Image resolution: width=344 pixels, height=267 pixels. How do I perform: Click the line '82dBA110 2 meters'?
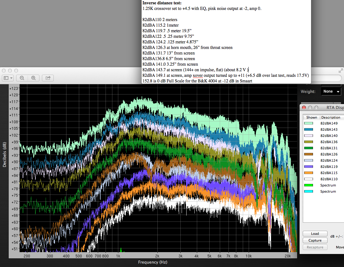click(160, 20)
